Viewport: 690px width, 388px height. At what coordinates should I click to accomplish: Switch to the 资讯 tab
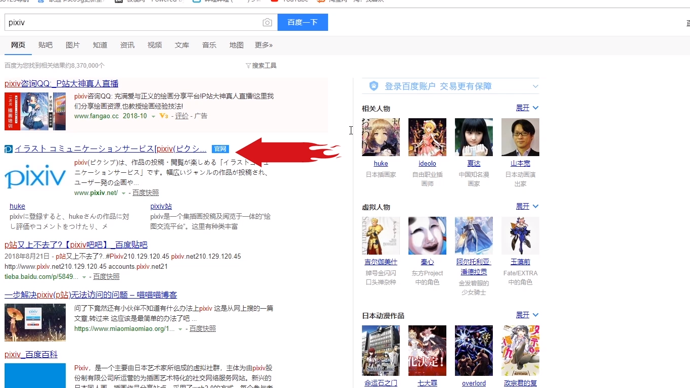pyautogui.click(x=127, y=45)
